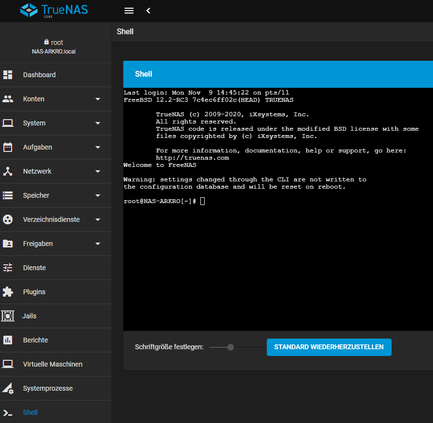The image size is (433, 423).
Task: Click the Dienste tuning sliders icon
Action: tap(8, 268)
